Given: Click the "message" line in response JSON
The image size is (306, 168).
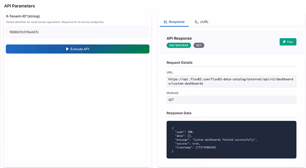Looking at the screenshot, I should point(216,140).
